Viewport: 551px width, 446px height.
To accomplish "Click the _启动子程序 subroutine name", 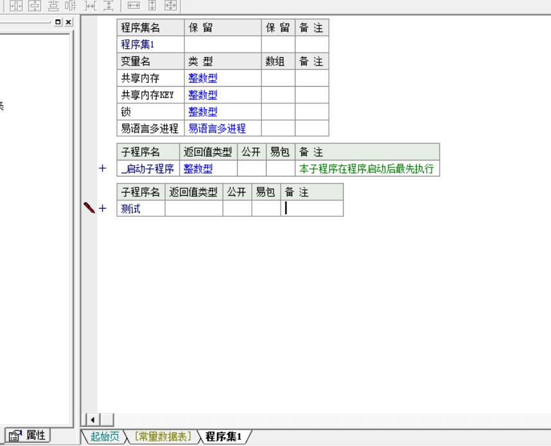I will click(148, 169).
